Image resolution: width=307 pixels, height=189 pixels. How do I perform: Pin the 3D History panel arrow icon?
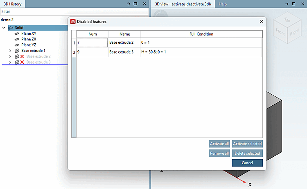[129, 4]
